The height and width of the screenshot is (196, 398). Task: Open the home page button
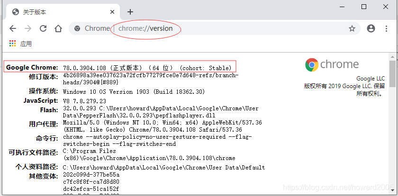tap(58, 28)
